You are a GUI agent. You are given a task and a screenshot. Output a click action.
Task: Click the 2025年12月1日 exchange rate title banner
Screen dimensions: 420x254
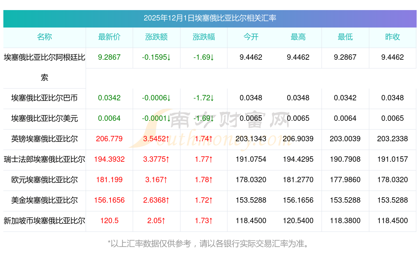click(x=210, y=18)
